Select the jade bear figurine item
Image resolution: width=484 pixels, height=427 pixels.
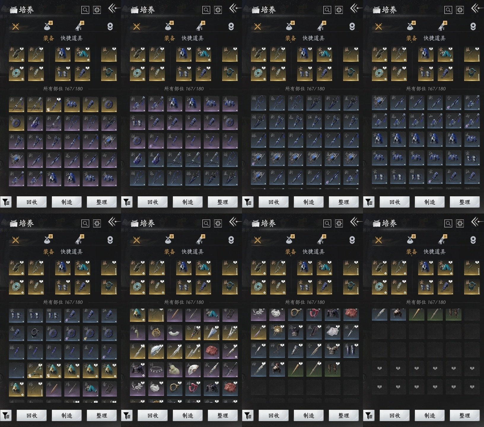pyautogui.click(x=174, y=369)
